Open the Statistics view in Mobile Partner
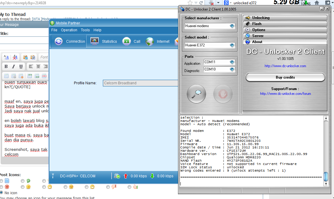 point(104,42)
